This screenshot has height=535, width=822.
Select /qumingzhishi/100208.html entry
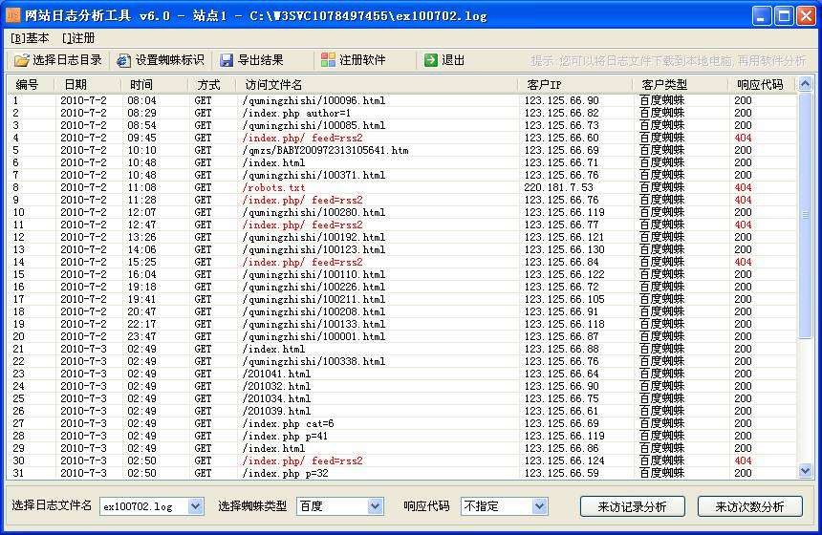pyautogui.click(x=314, y=311)
